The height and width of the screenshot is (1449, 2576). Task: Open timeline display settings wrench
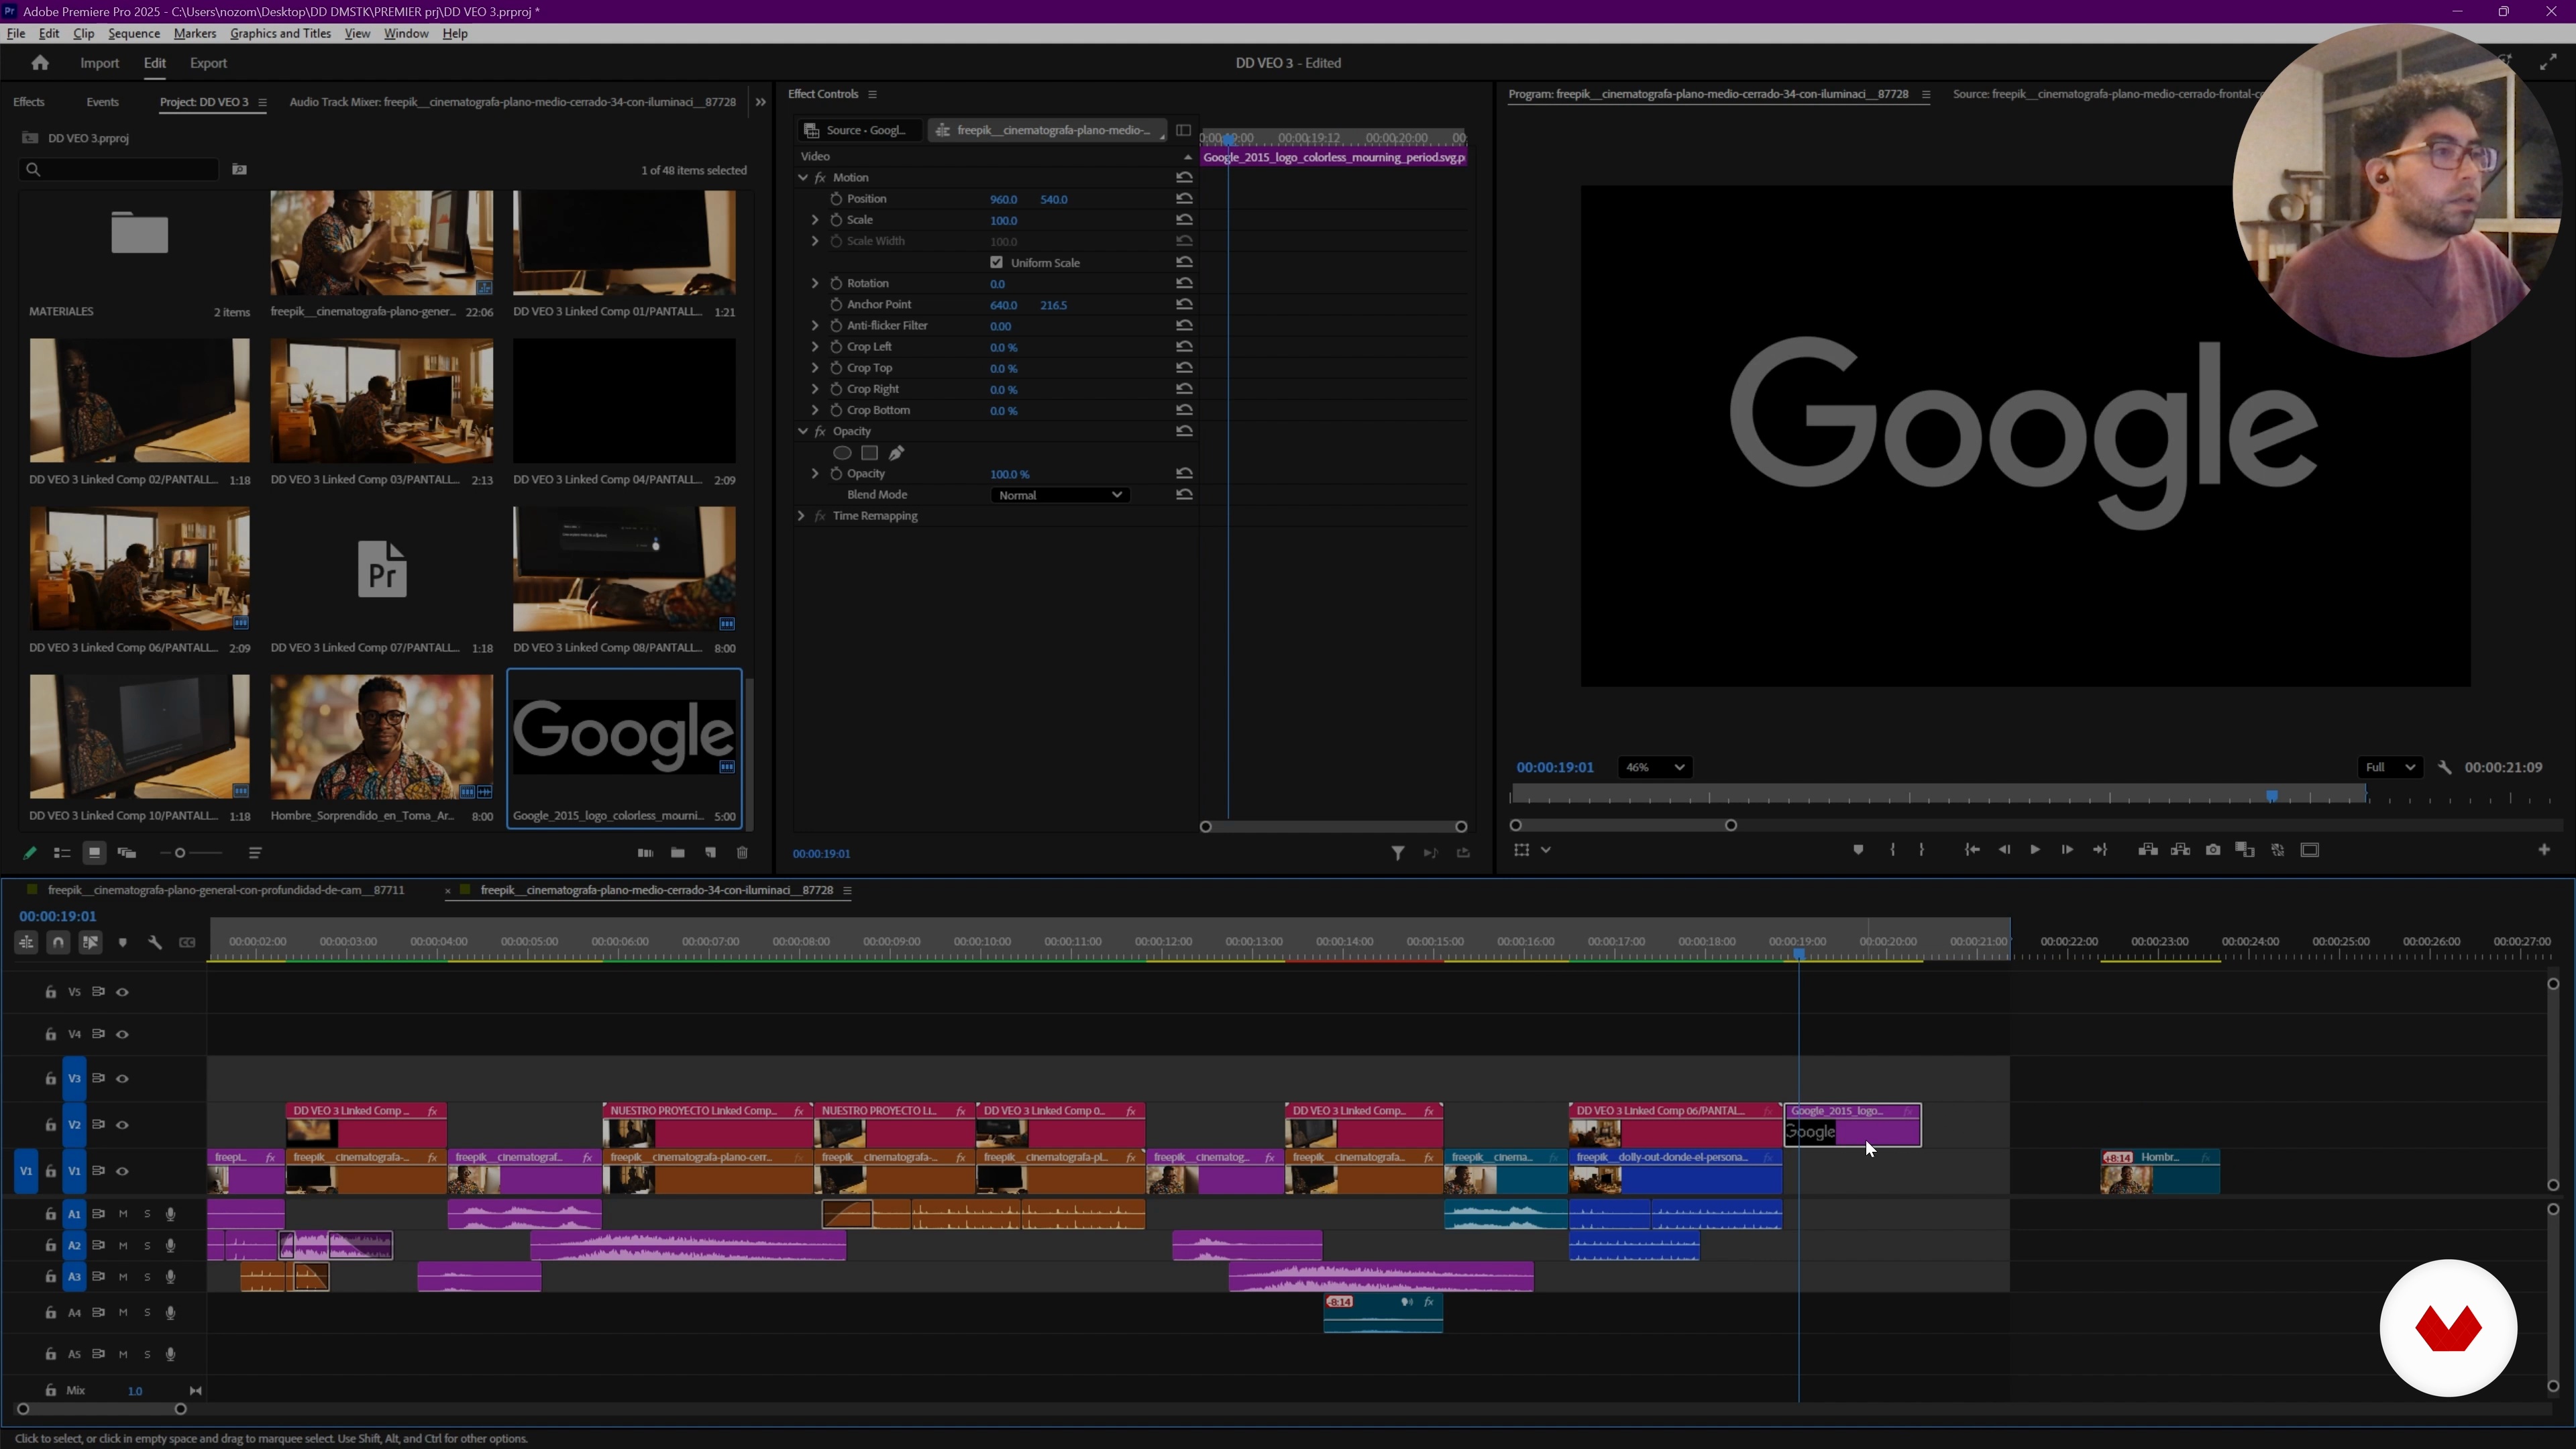point(155,943)
